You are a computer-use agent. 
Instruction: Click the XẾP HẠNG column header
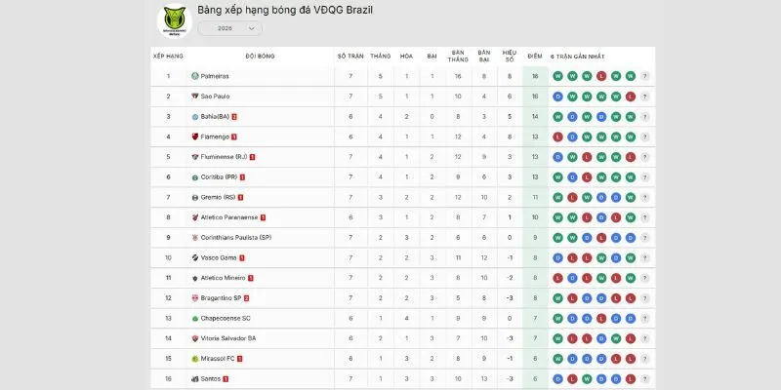(168, 56)
